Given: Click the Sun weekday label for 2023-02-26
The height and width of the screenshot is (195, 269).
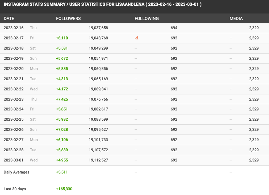Looking at the screenshot, I should 33,129.
